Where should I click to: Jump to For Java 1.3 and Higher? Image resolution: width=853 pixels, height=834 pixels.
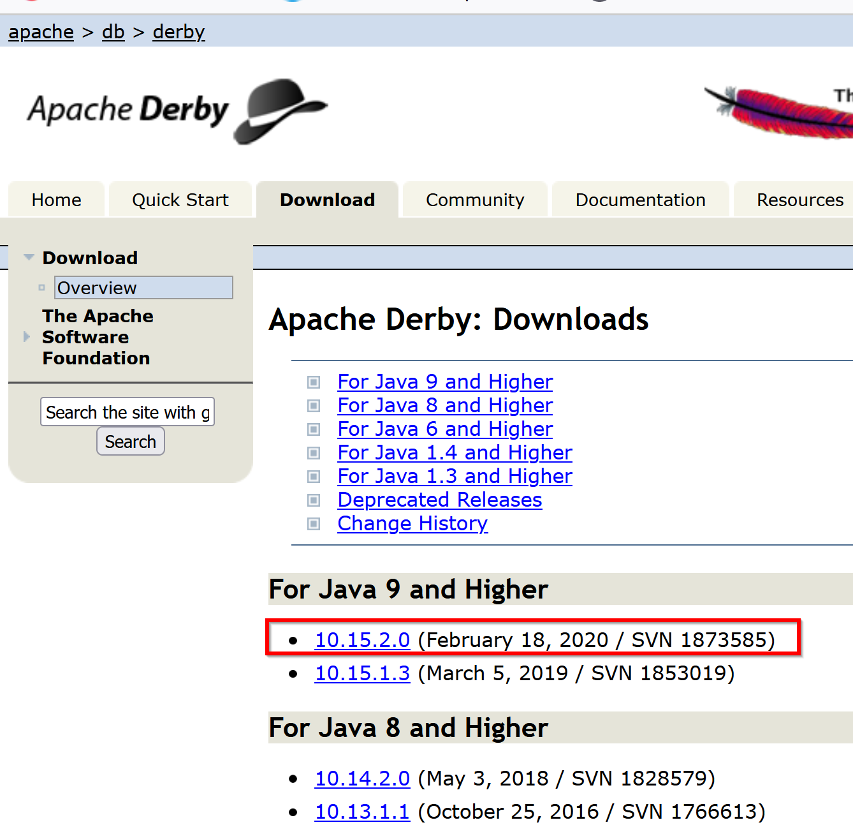click(x=455, y=476)
